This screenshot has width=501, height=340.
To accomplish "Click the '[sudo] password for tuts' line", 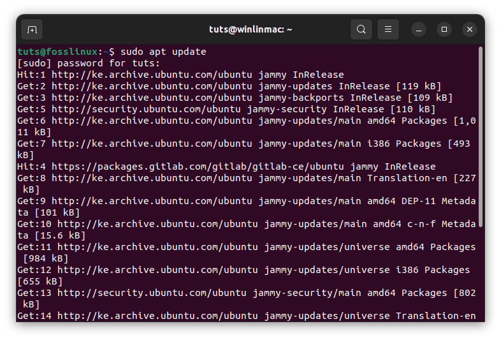I will [89, 63].
